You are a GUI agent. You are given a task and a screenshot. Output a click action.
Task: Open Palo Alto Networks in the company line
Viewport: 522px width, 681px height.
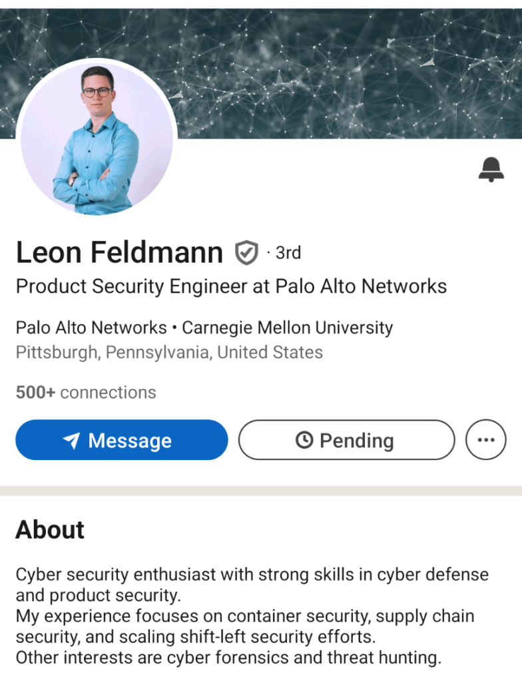[x=91, y=328]
